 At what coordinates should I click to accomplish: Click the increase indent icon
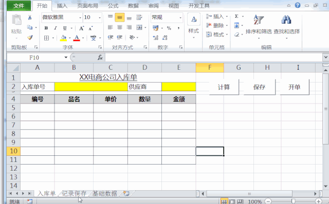pos(120,37)
